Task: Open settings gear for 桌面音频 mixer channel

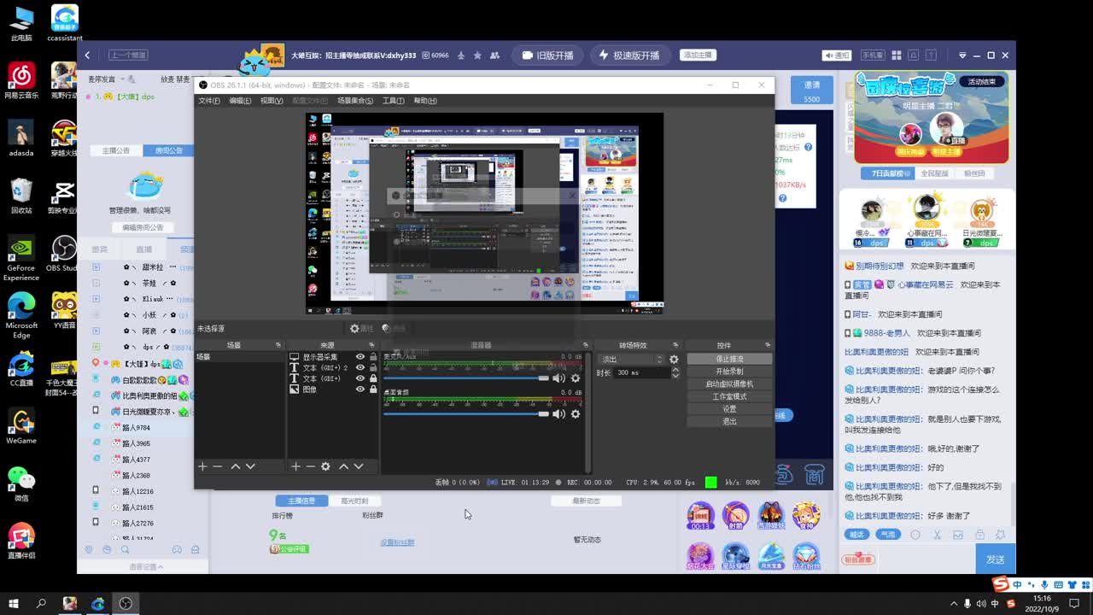Action: 576,414
